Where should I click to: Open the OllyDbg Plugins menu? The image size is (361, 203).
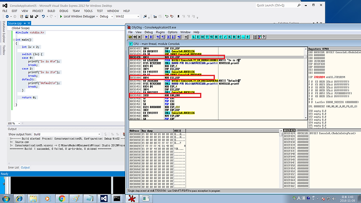tap(160, 32)
